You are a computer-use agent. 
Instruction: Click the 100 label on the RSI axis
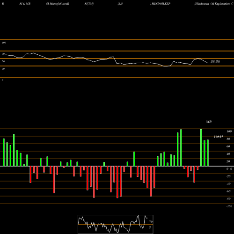point(4,43)
